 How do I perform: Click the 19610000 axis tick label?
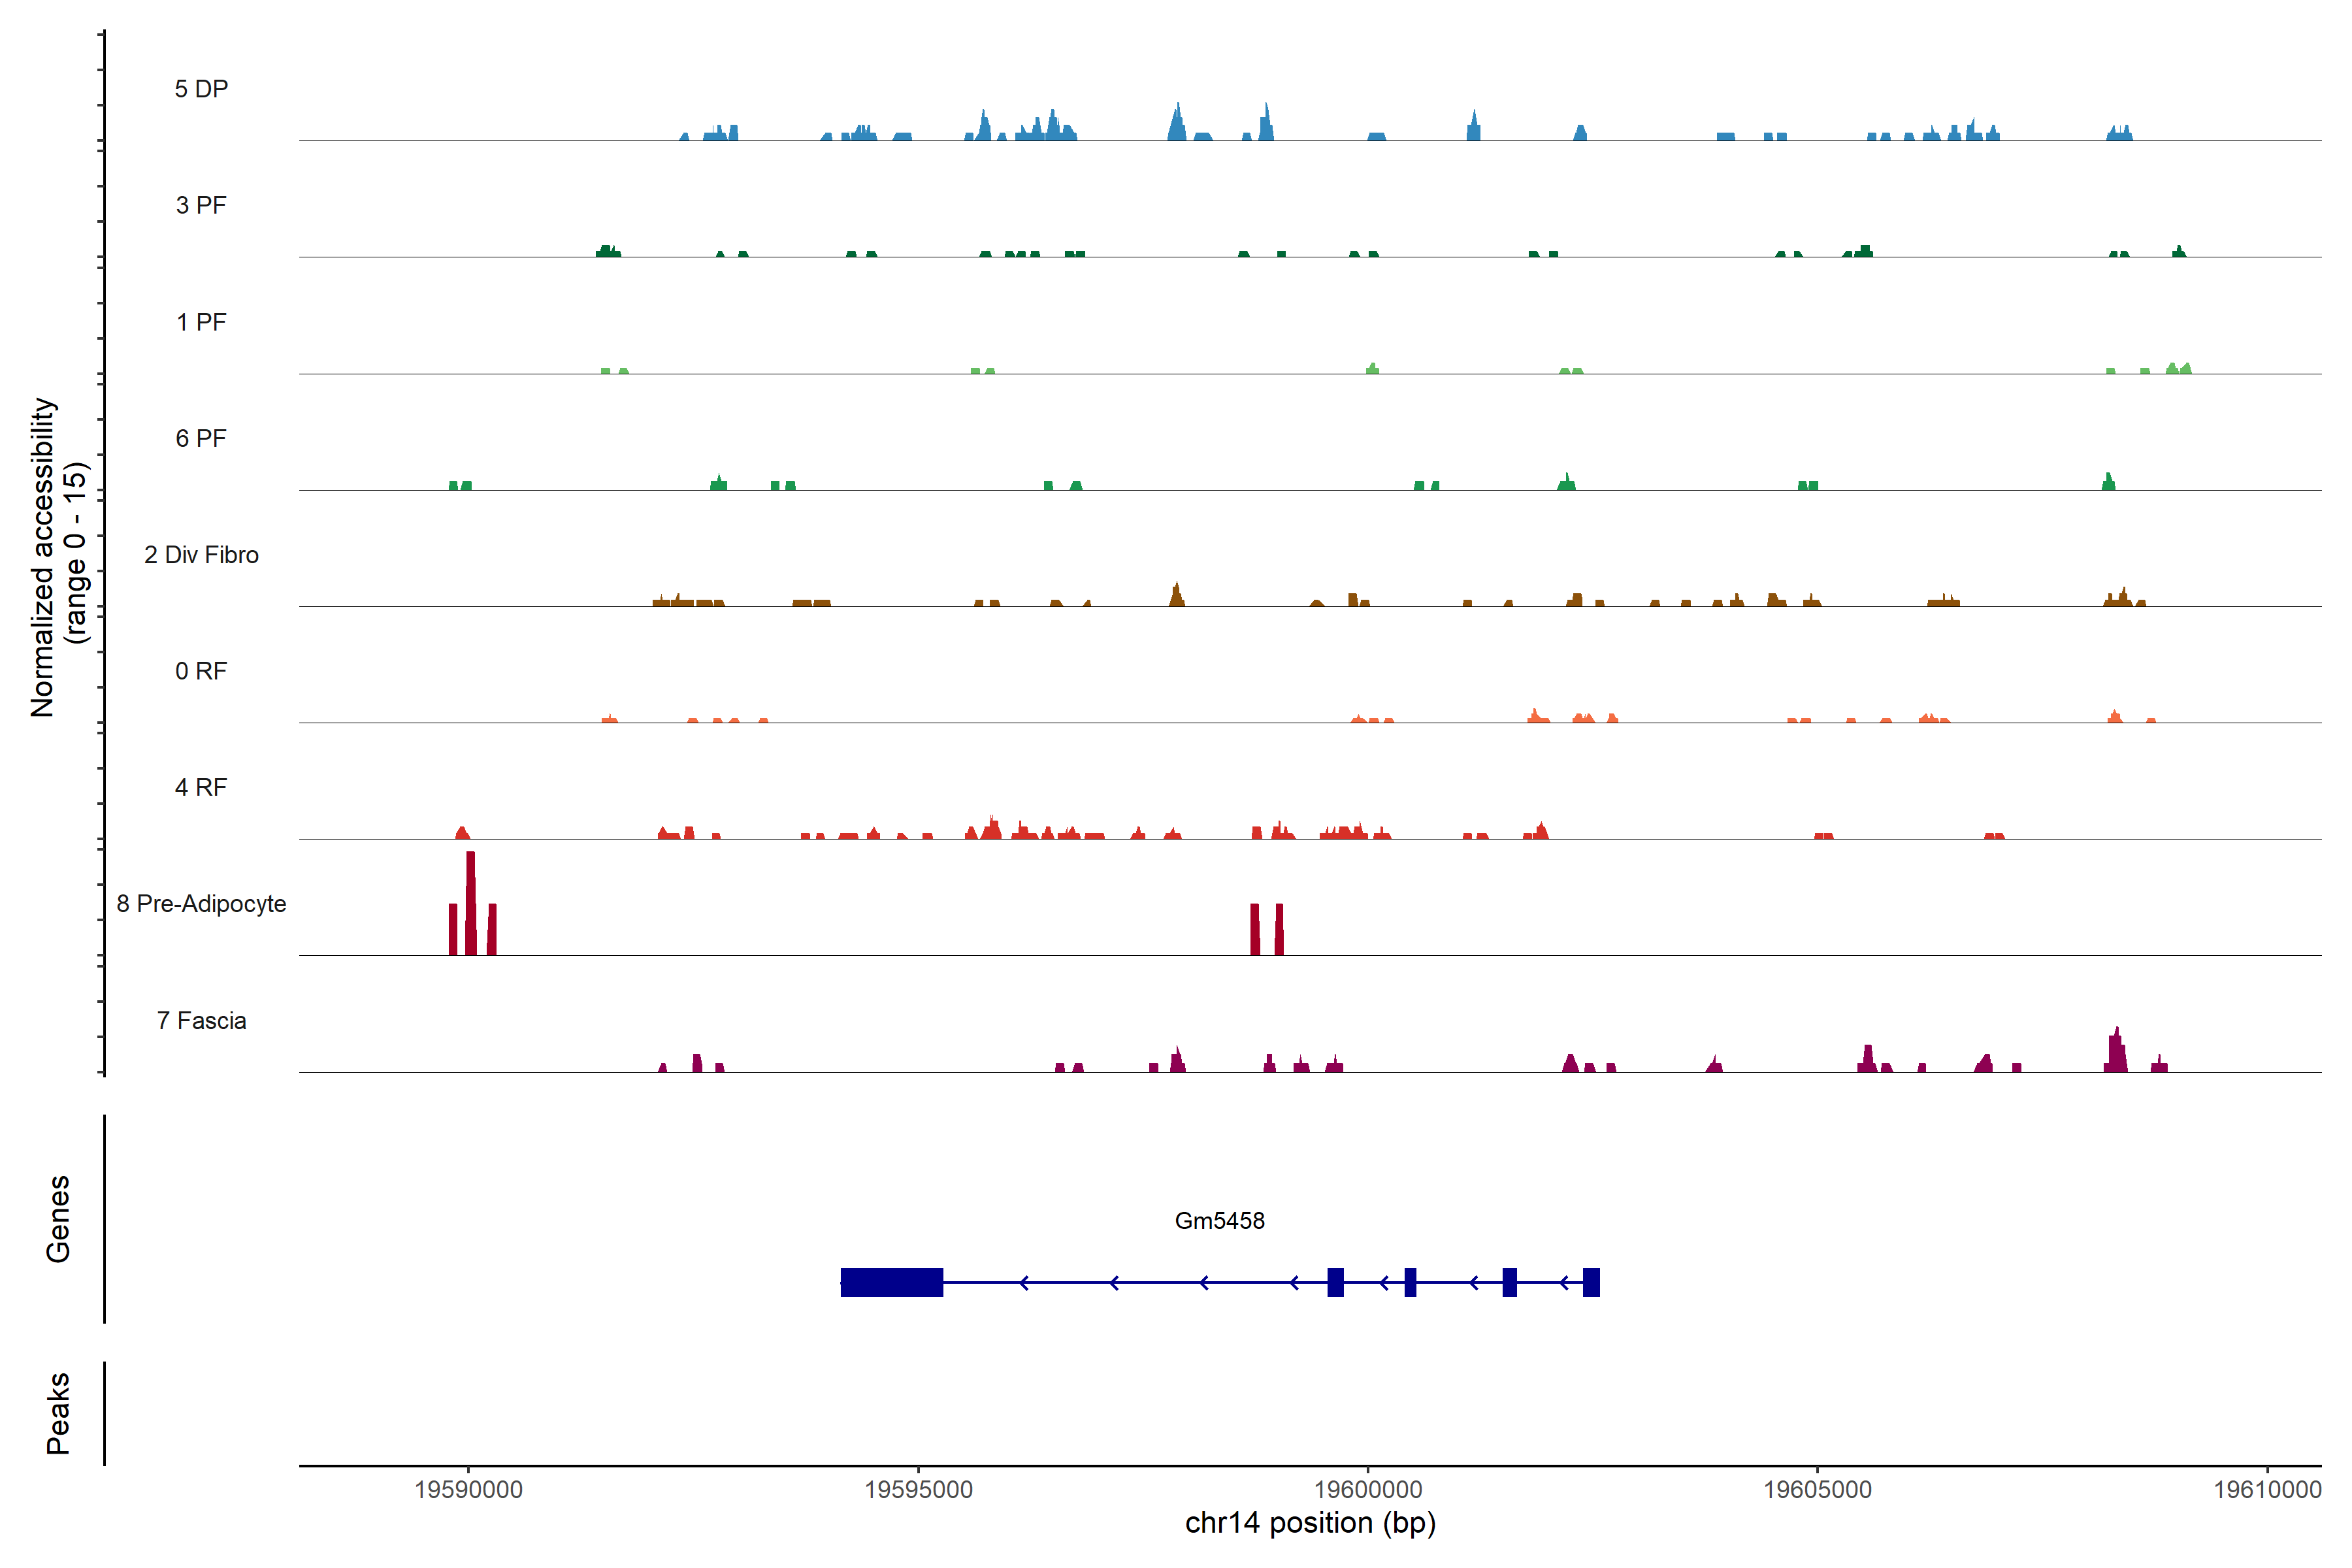point(2266,1489)
